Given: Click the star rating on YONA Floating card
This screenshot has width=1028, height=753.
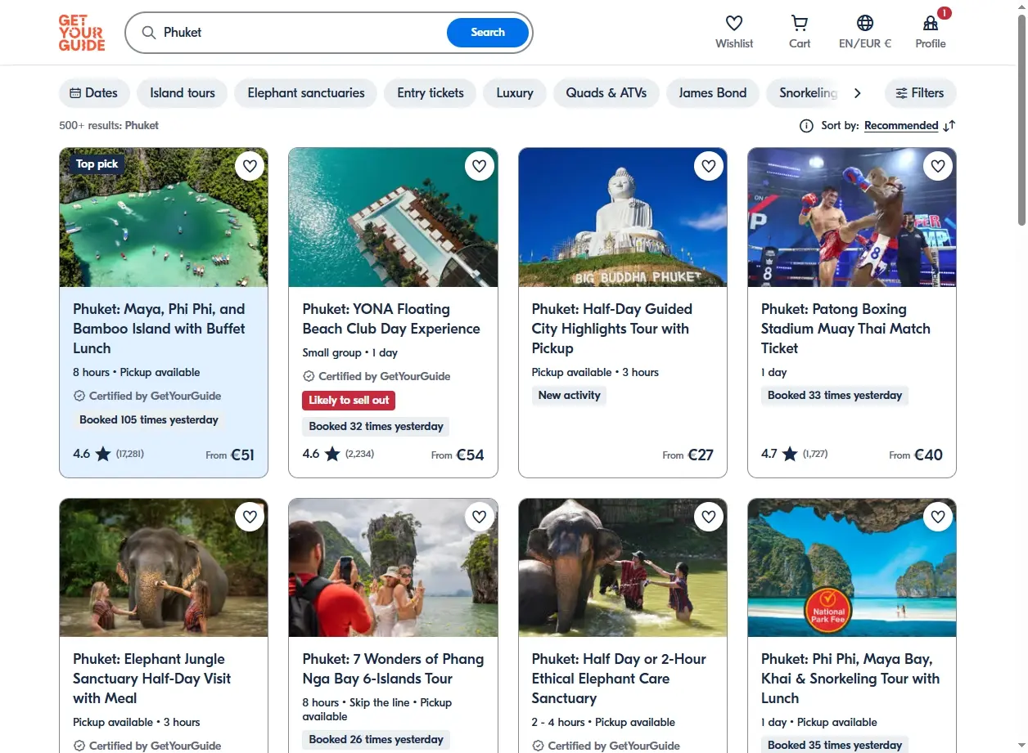Looking at the screenshot, I should (332, 453).
